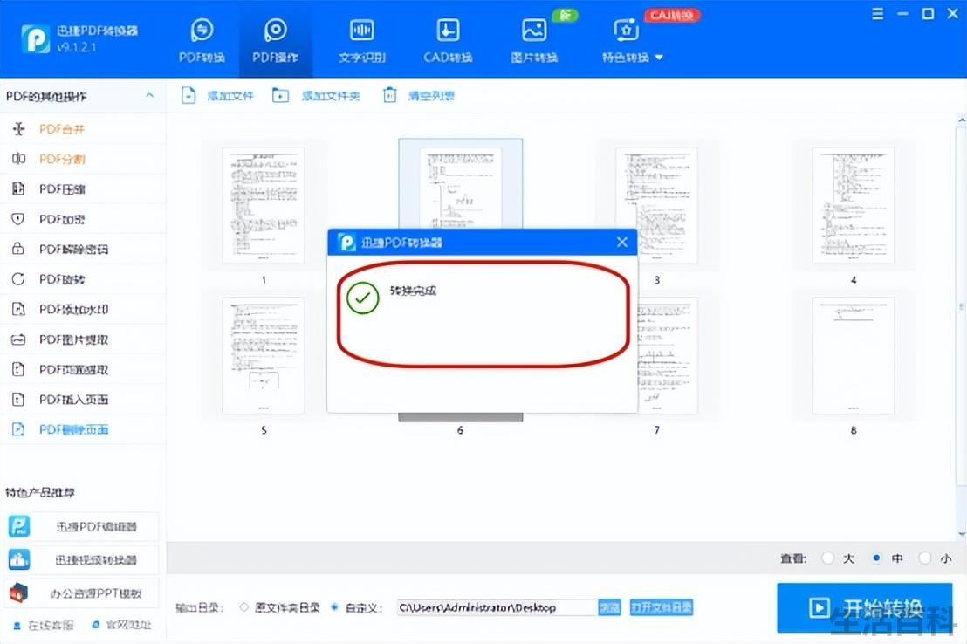The height and width of the screenshot is (644, 967).
Task: Select PDF删除页面 in sidebar
Action: tap(83, 429)
